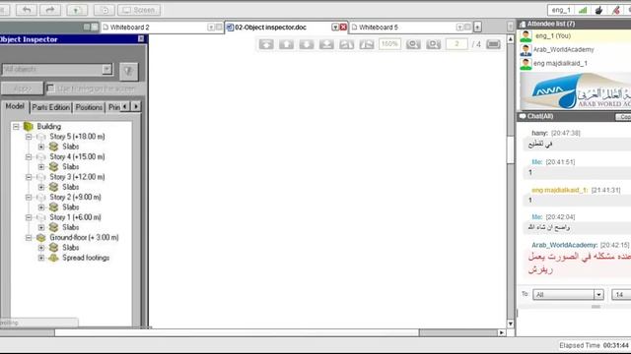Select the Model tab
The width and height of the screenshot is (631, 354).
15,106
